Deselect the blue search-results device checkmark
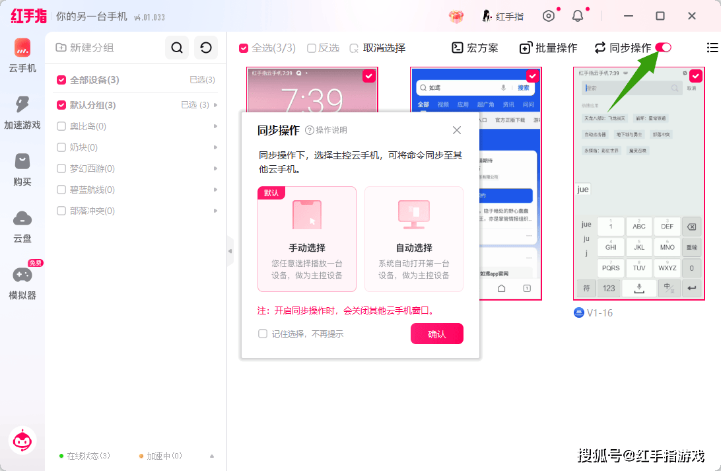 tap(532, 76)
